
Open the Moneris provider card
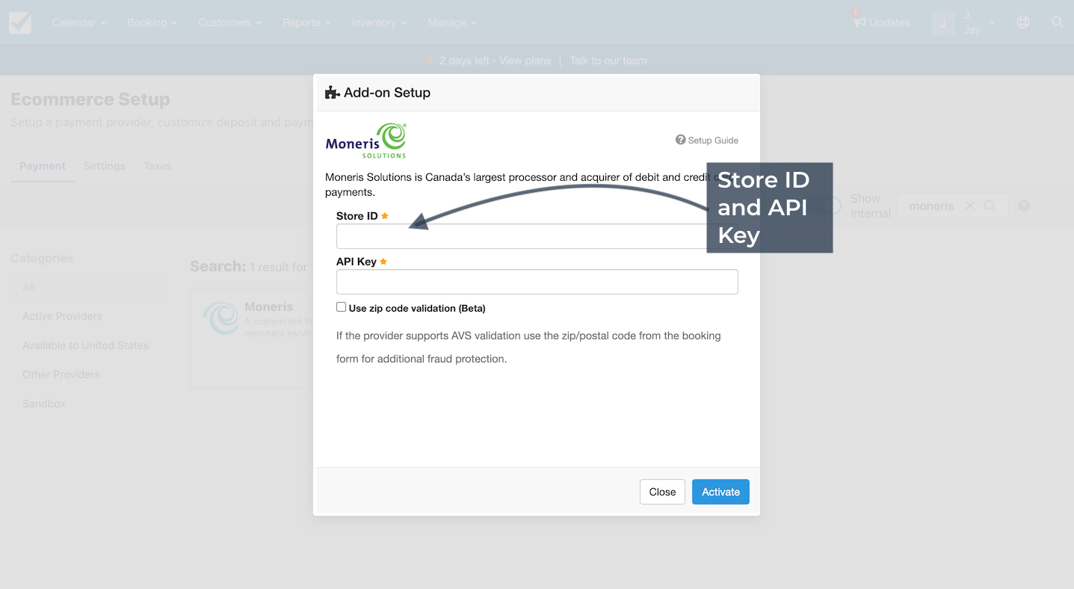[x=252, y=338]
